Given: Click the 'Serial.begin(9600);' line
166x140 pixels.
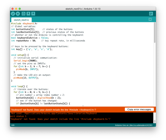Looking at the screenshot, I should [x=26, y=61].
